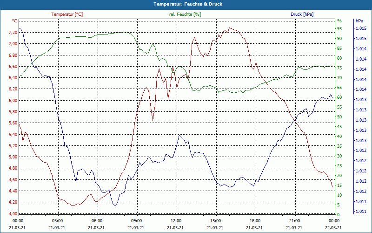The width and height of the screenshot is (372, 233).
Task: Click the 90 tick on the humidity axis
Action: (x=339, y=39)
